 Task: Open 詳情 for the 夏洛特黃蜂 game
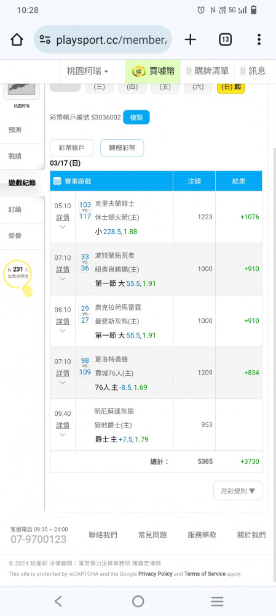click(63, 373)
